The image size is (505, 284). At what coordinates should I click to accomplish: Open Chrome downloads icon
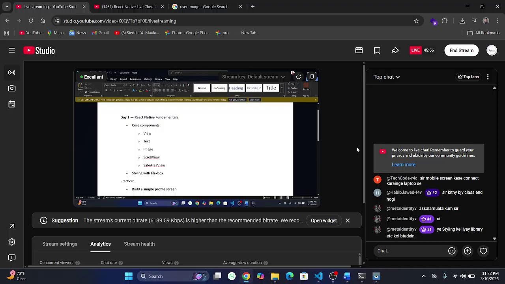pyautogui.click(x=462, y=21)
